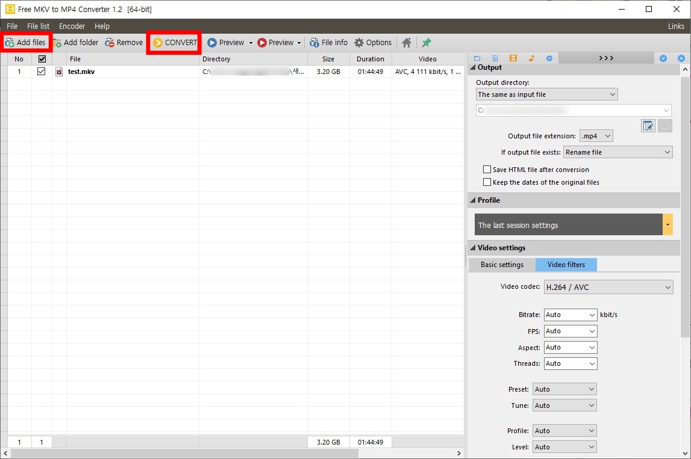Sort list by the File column header
Viewport: 691px width, 459px height.
[x=132, y=59]
